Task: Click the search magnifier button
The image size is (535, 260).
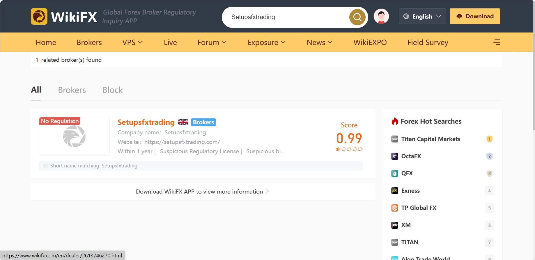Action: [x=357, y=17]
